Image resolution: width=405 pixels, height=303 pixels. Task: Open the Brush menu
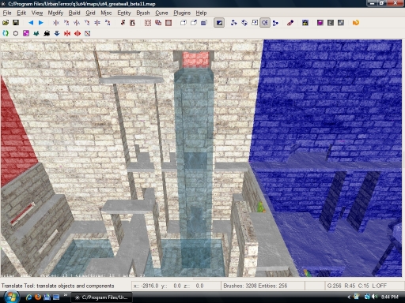(x=143, y=13)
